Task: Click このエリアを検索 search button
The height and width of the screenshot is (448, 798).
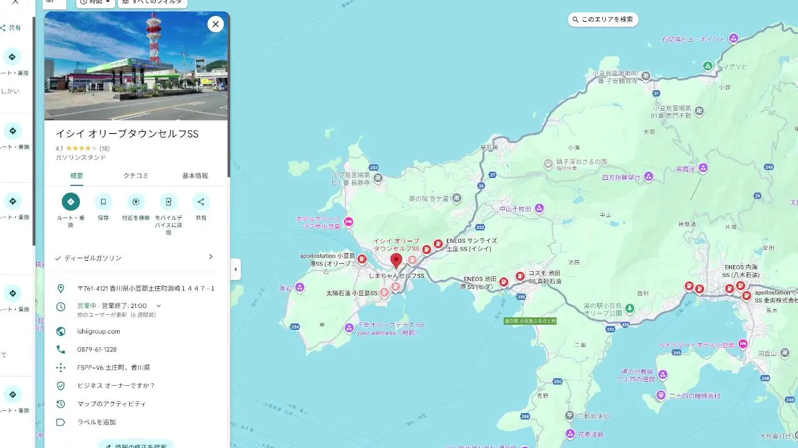Action: click(603, 20)
